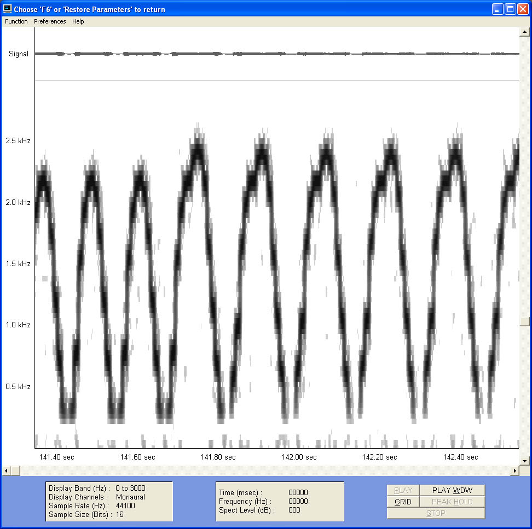Screen dimensions: 532x529
Task: Click the 141.60 sec time label
Action: (x=137, y=457)
